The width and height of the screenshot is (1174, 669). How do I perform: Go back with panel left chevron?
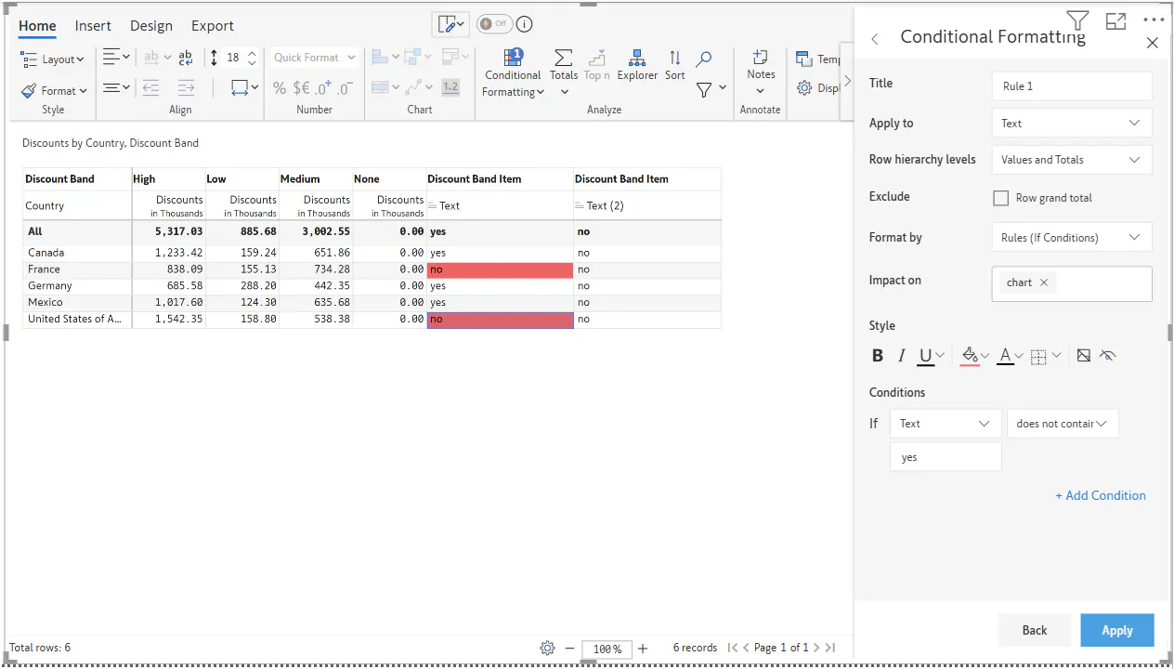point(875,38)
